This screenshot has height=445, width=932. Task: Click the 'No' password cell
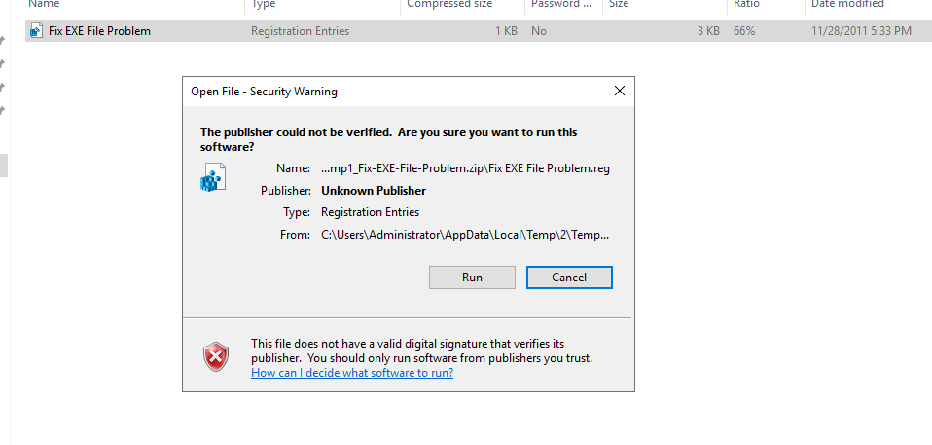click(539, 31)
